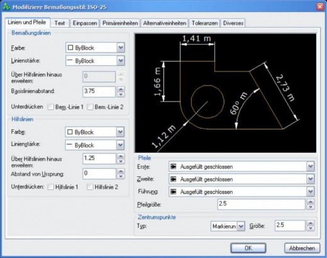Confirm with the OK button

(248, 248)
